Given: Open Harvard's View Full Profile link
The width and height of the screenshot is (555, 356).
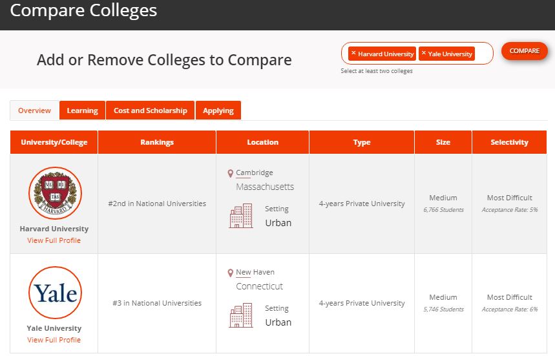Looking at the screenshot, I should [54, 240].
